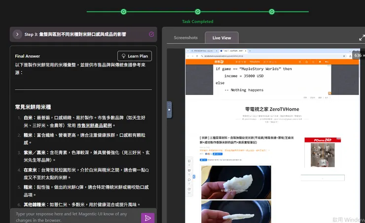Switch to the Screenshots tab
This screenshot has height=223, width=365.
pyautogui.click(x=185, y=37)
